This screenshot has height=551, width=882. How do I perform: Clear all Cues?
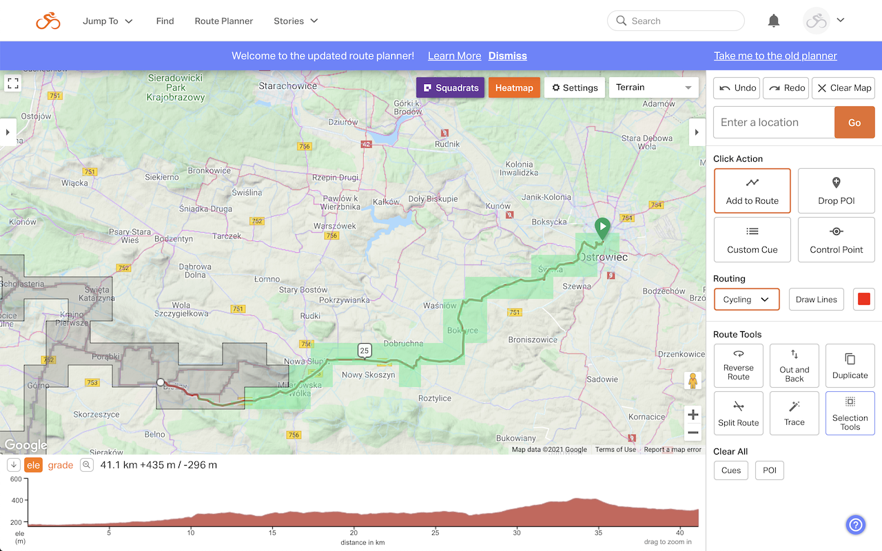tap(731, 470)
